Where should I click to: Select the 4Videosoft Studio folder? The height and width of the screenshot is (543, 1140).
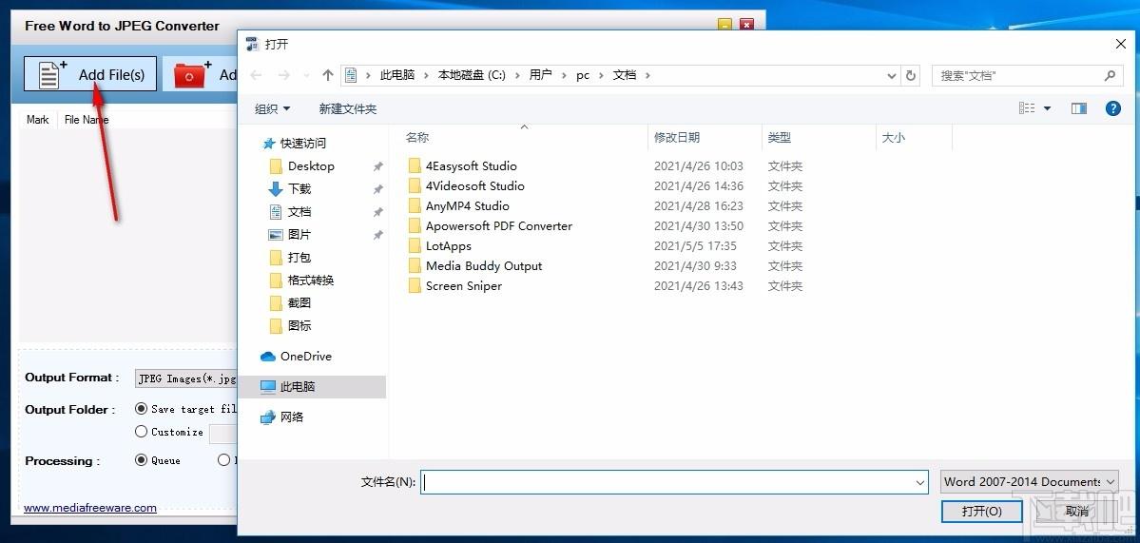(x=474, y=186)
